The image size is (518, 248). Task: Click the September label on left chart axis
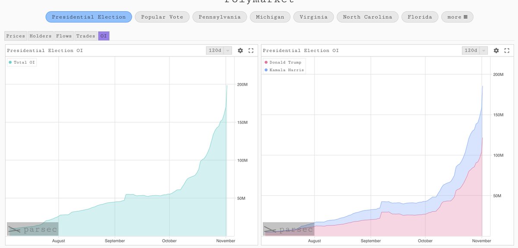[115, 241]
